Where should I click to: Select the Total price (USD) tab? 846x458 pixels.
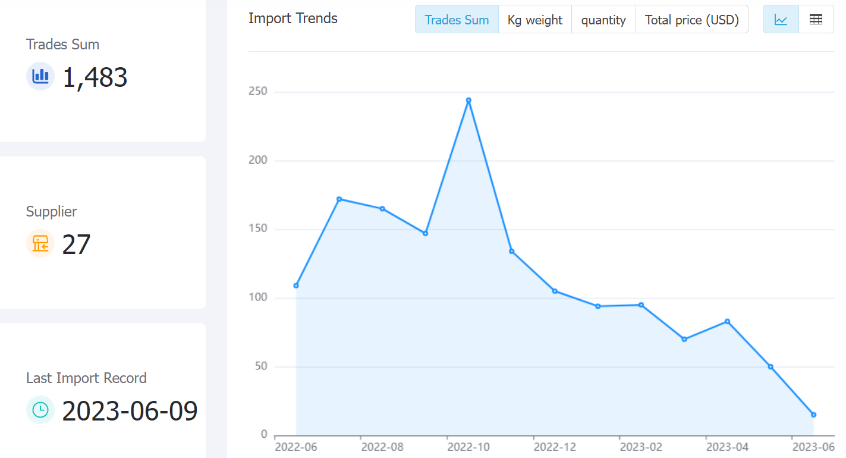pos(692,20)
